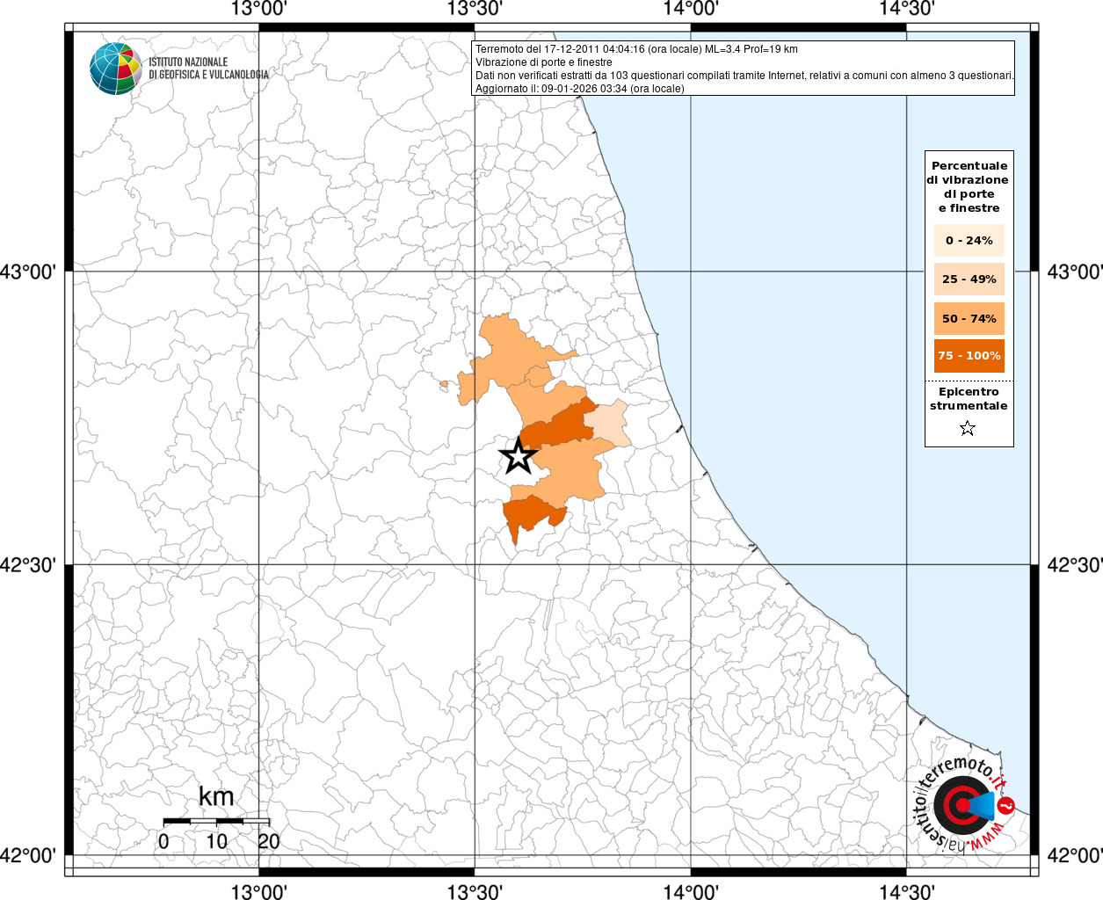This screenshot has height=900, width=1103.
Task: Select the 25 - 49% legend swatch
Action: 969,279
